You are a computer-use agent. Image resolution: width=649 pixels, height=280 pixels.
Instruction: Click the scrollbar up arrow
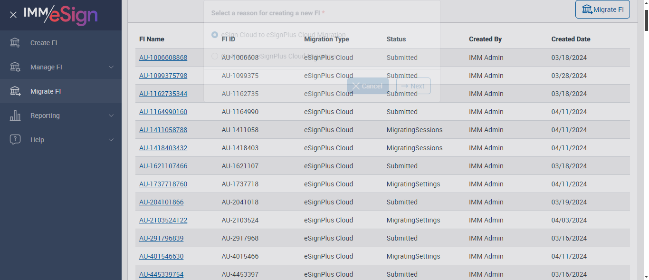coord(646,3)
